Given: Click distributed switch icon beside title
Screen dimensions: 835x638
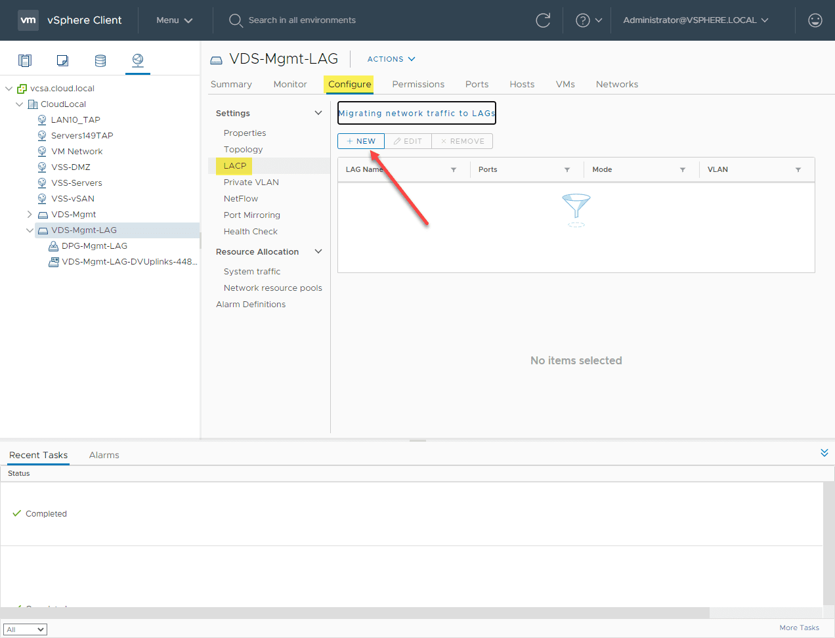Looking at the screenshot, I should tap(217, 60).
